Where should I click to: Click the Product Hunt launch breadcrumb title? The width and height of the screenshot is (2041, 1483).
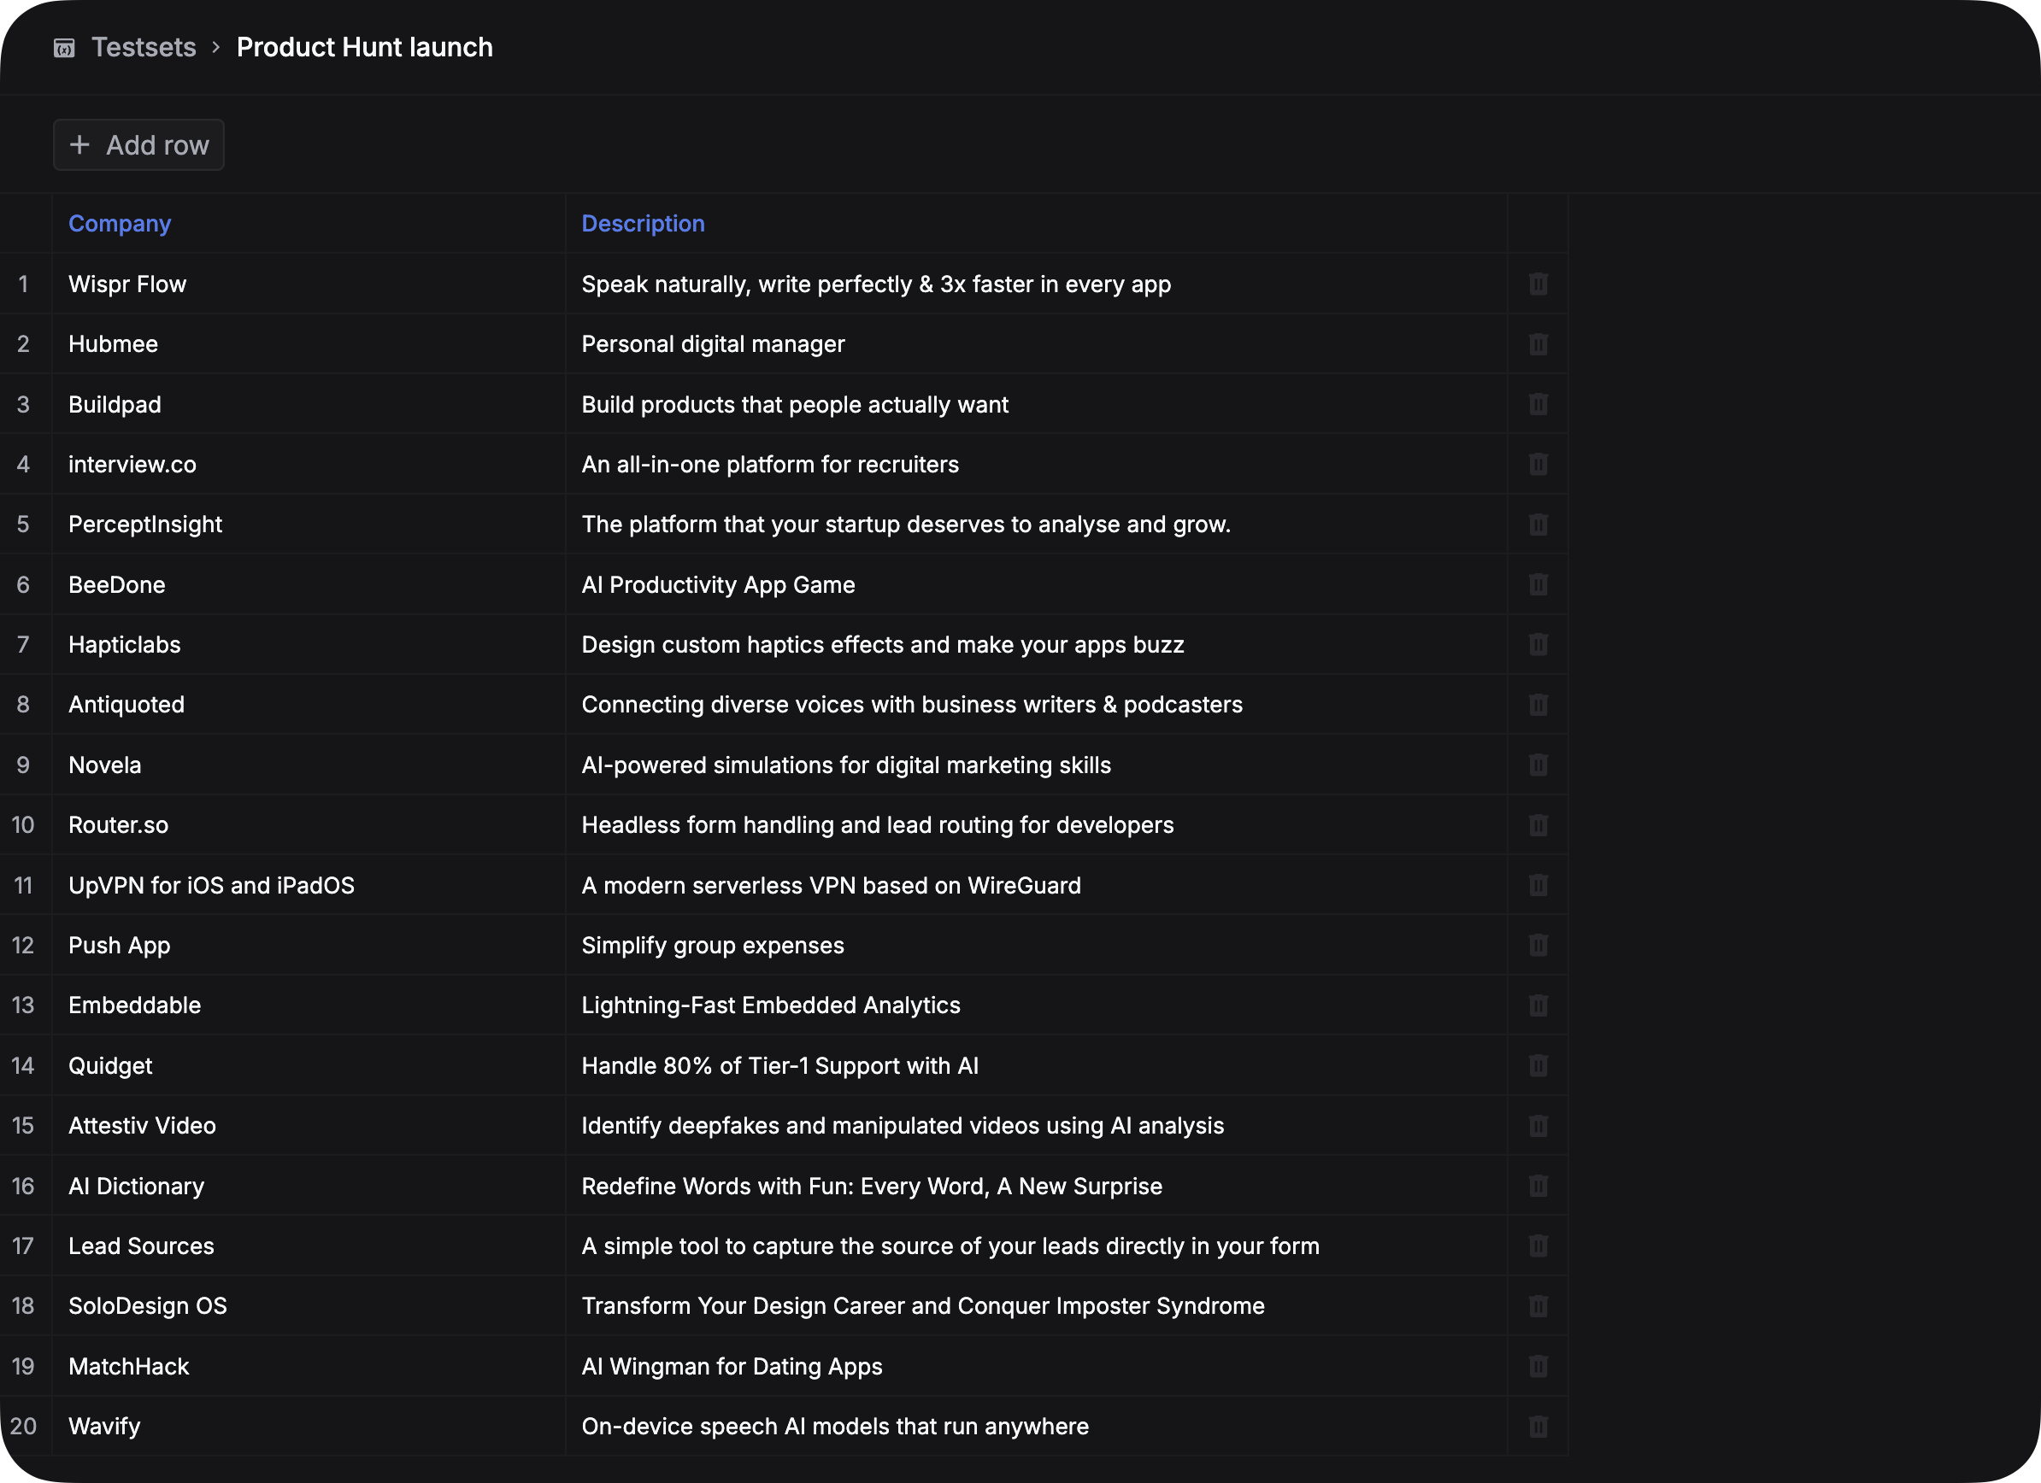coord(364,48)
